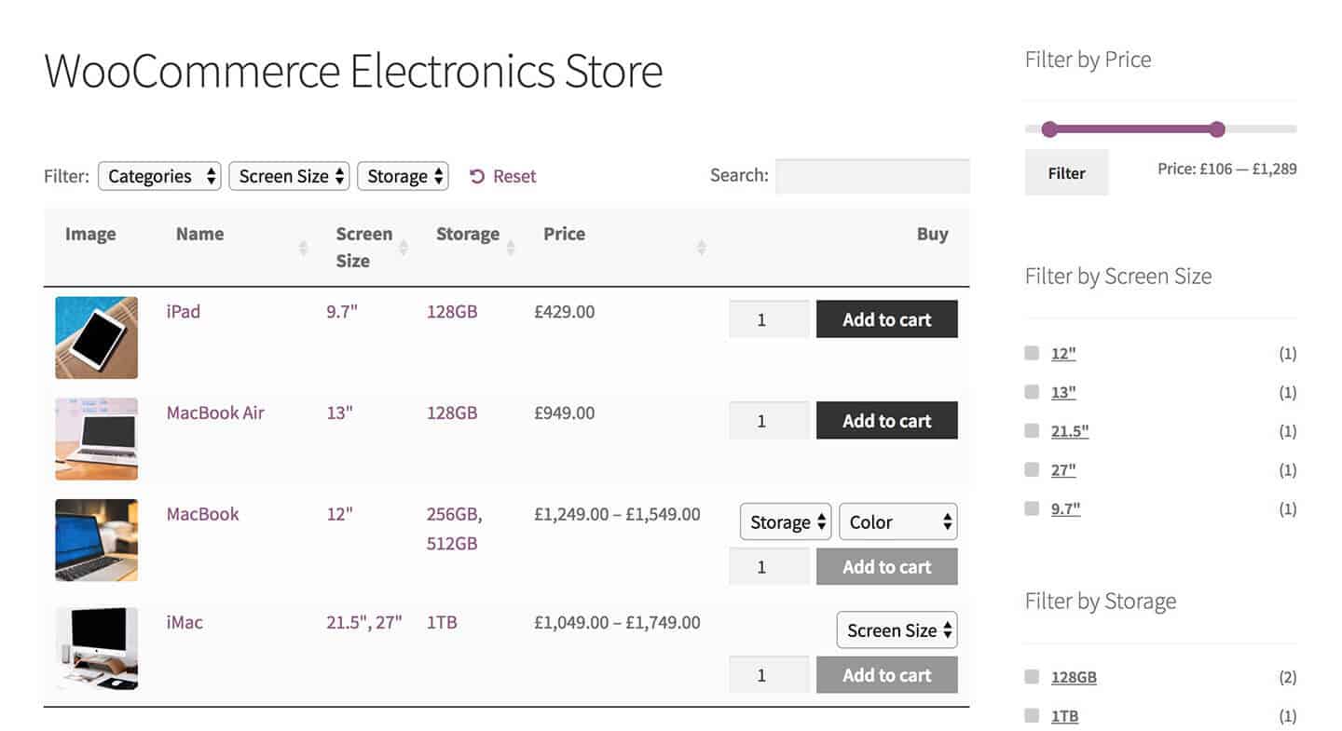Click 512GB storage in MacBook row
This screenshot has height=731, width=1342.
tap(452, 543)
